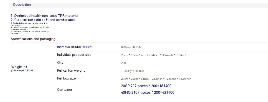
Task: Click the barbed design feature text
Action: [x=29, y=24]
